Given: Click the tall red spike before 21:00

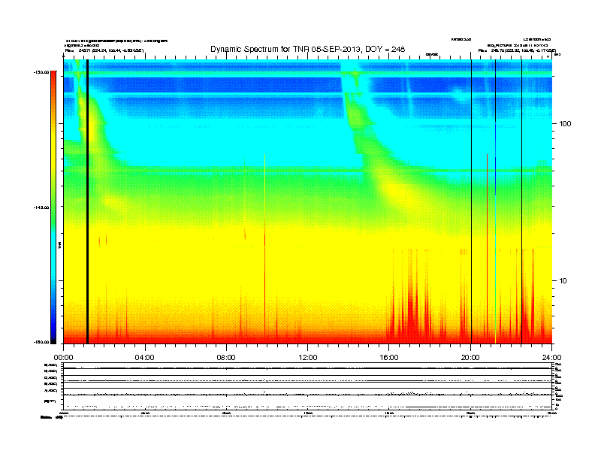Looking at the screenshot, I should click(488, 249).
